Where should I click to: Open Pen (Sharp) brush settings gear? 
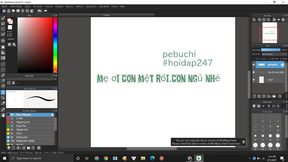52,115
